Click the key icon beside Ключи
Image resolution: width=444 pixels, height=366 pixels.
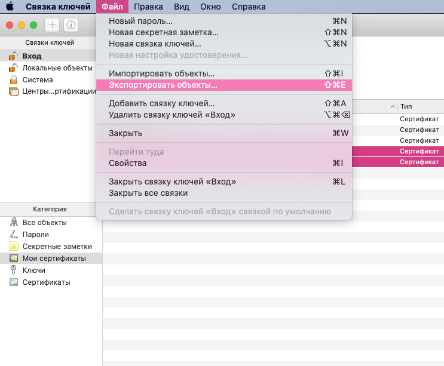pyautogui.click(x=13, y=270)
